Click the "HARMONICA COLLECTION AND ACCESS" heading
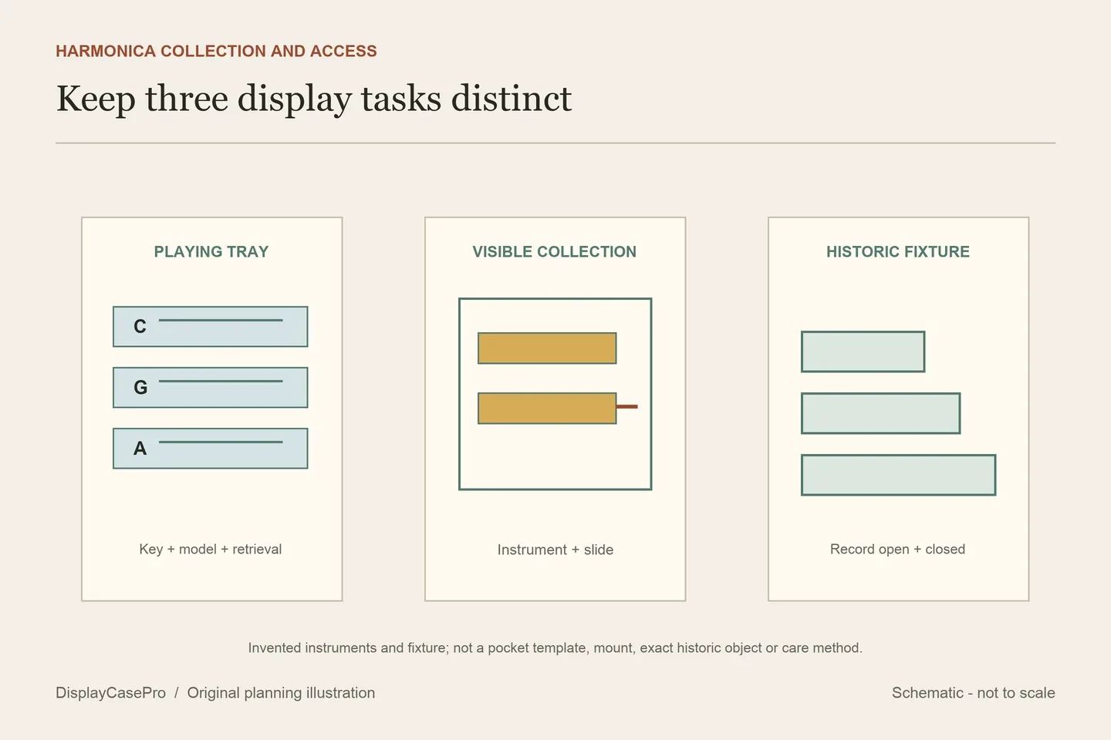1111x740 pixels. (x=216, y=51)
